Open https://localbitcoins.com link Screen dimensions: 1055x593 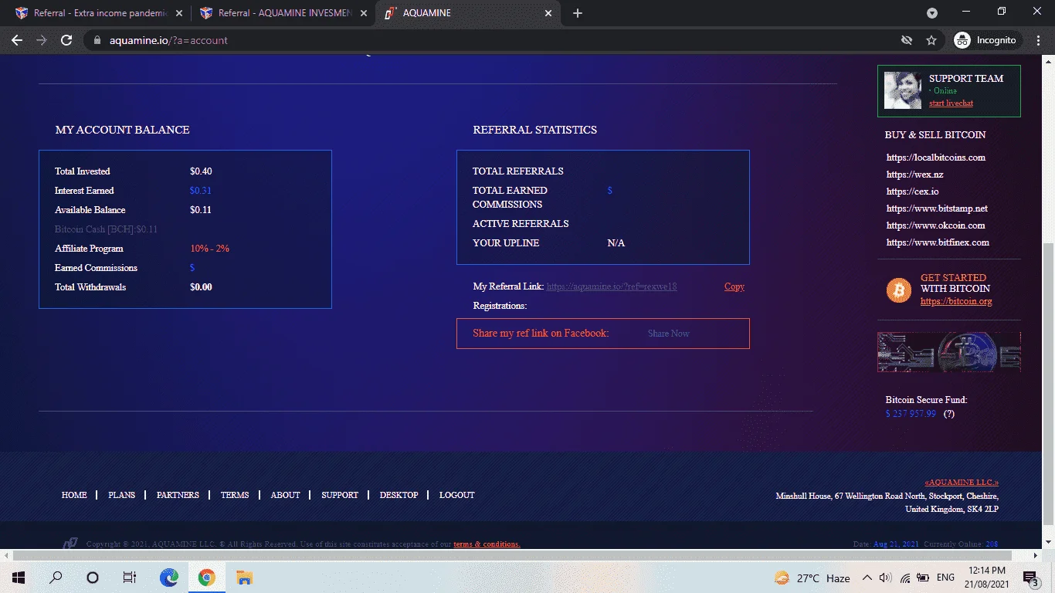[936, 158]
